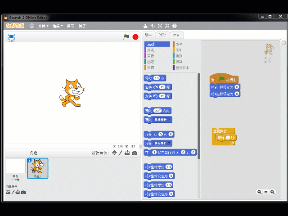This screenshot has width=288, height=216.
Task: Open the direction dropdown in 面向 90 方向 block
Action: pyautogui.click(x=160, y=110)
